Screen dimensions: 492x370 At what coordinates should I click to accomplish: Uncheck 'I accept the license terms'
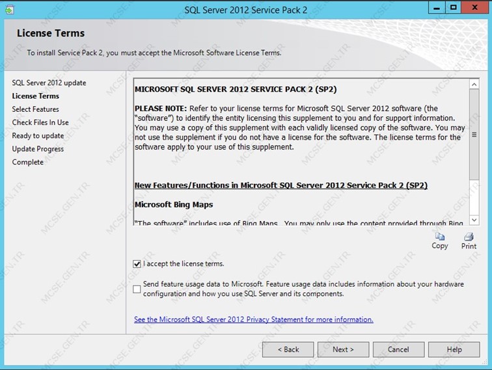137,264
